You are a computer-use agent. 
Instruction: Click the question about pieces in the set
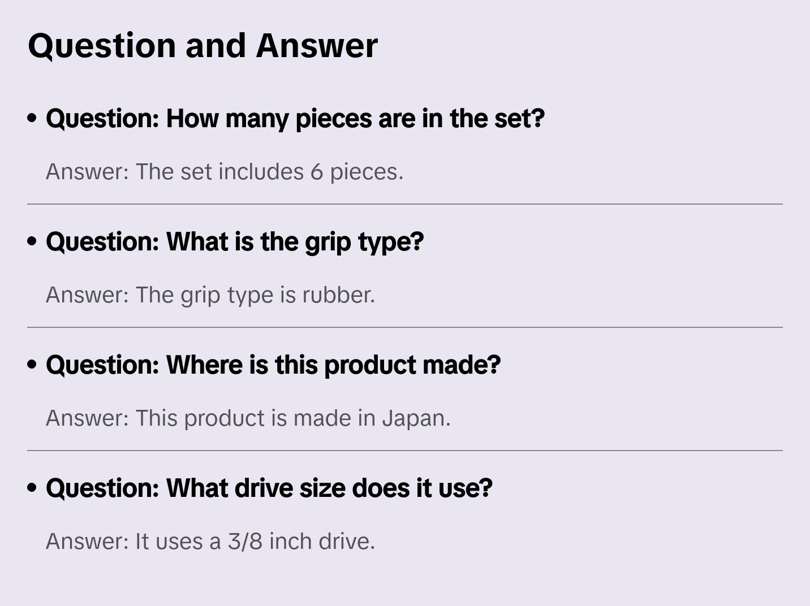click(x=295, y=119)
